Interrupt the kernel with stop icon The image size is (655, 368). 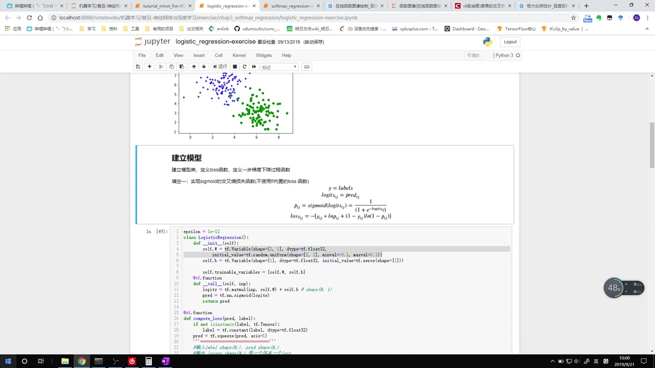coord(235,67)
